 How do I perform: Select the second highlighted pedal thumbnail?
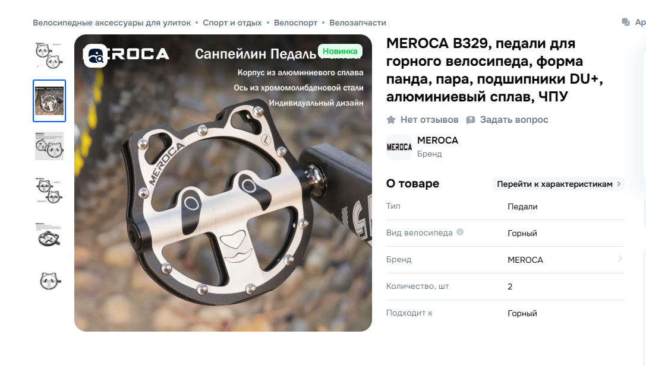point(49,101)
